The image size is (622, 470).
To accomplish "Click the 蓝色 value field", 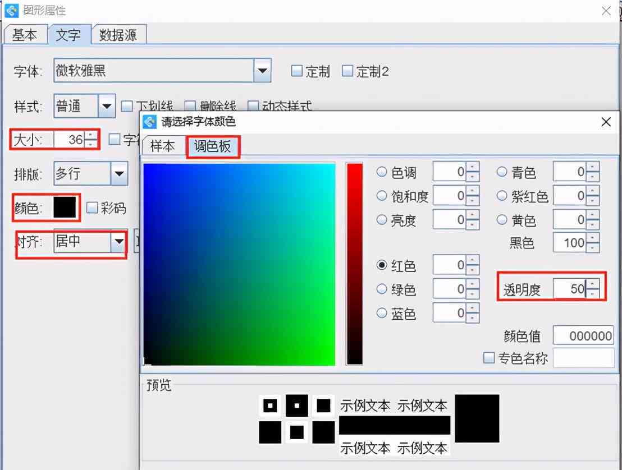I will click(x=449, y=313).
